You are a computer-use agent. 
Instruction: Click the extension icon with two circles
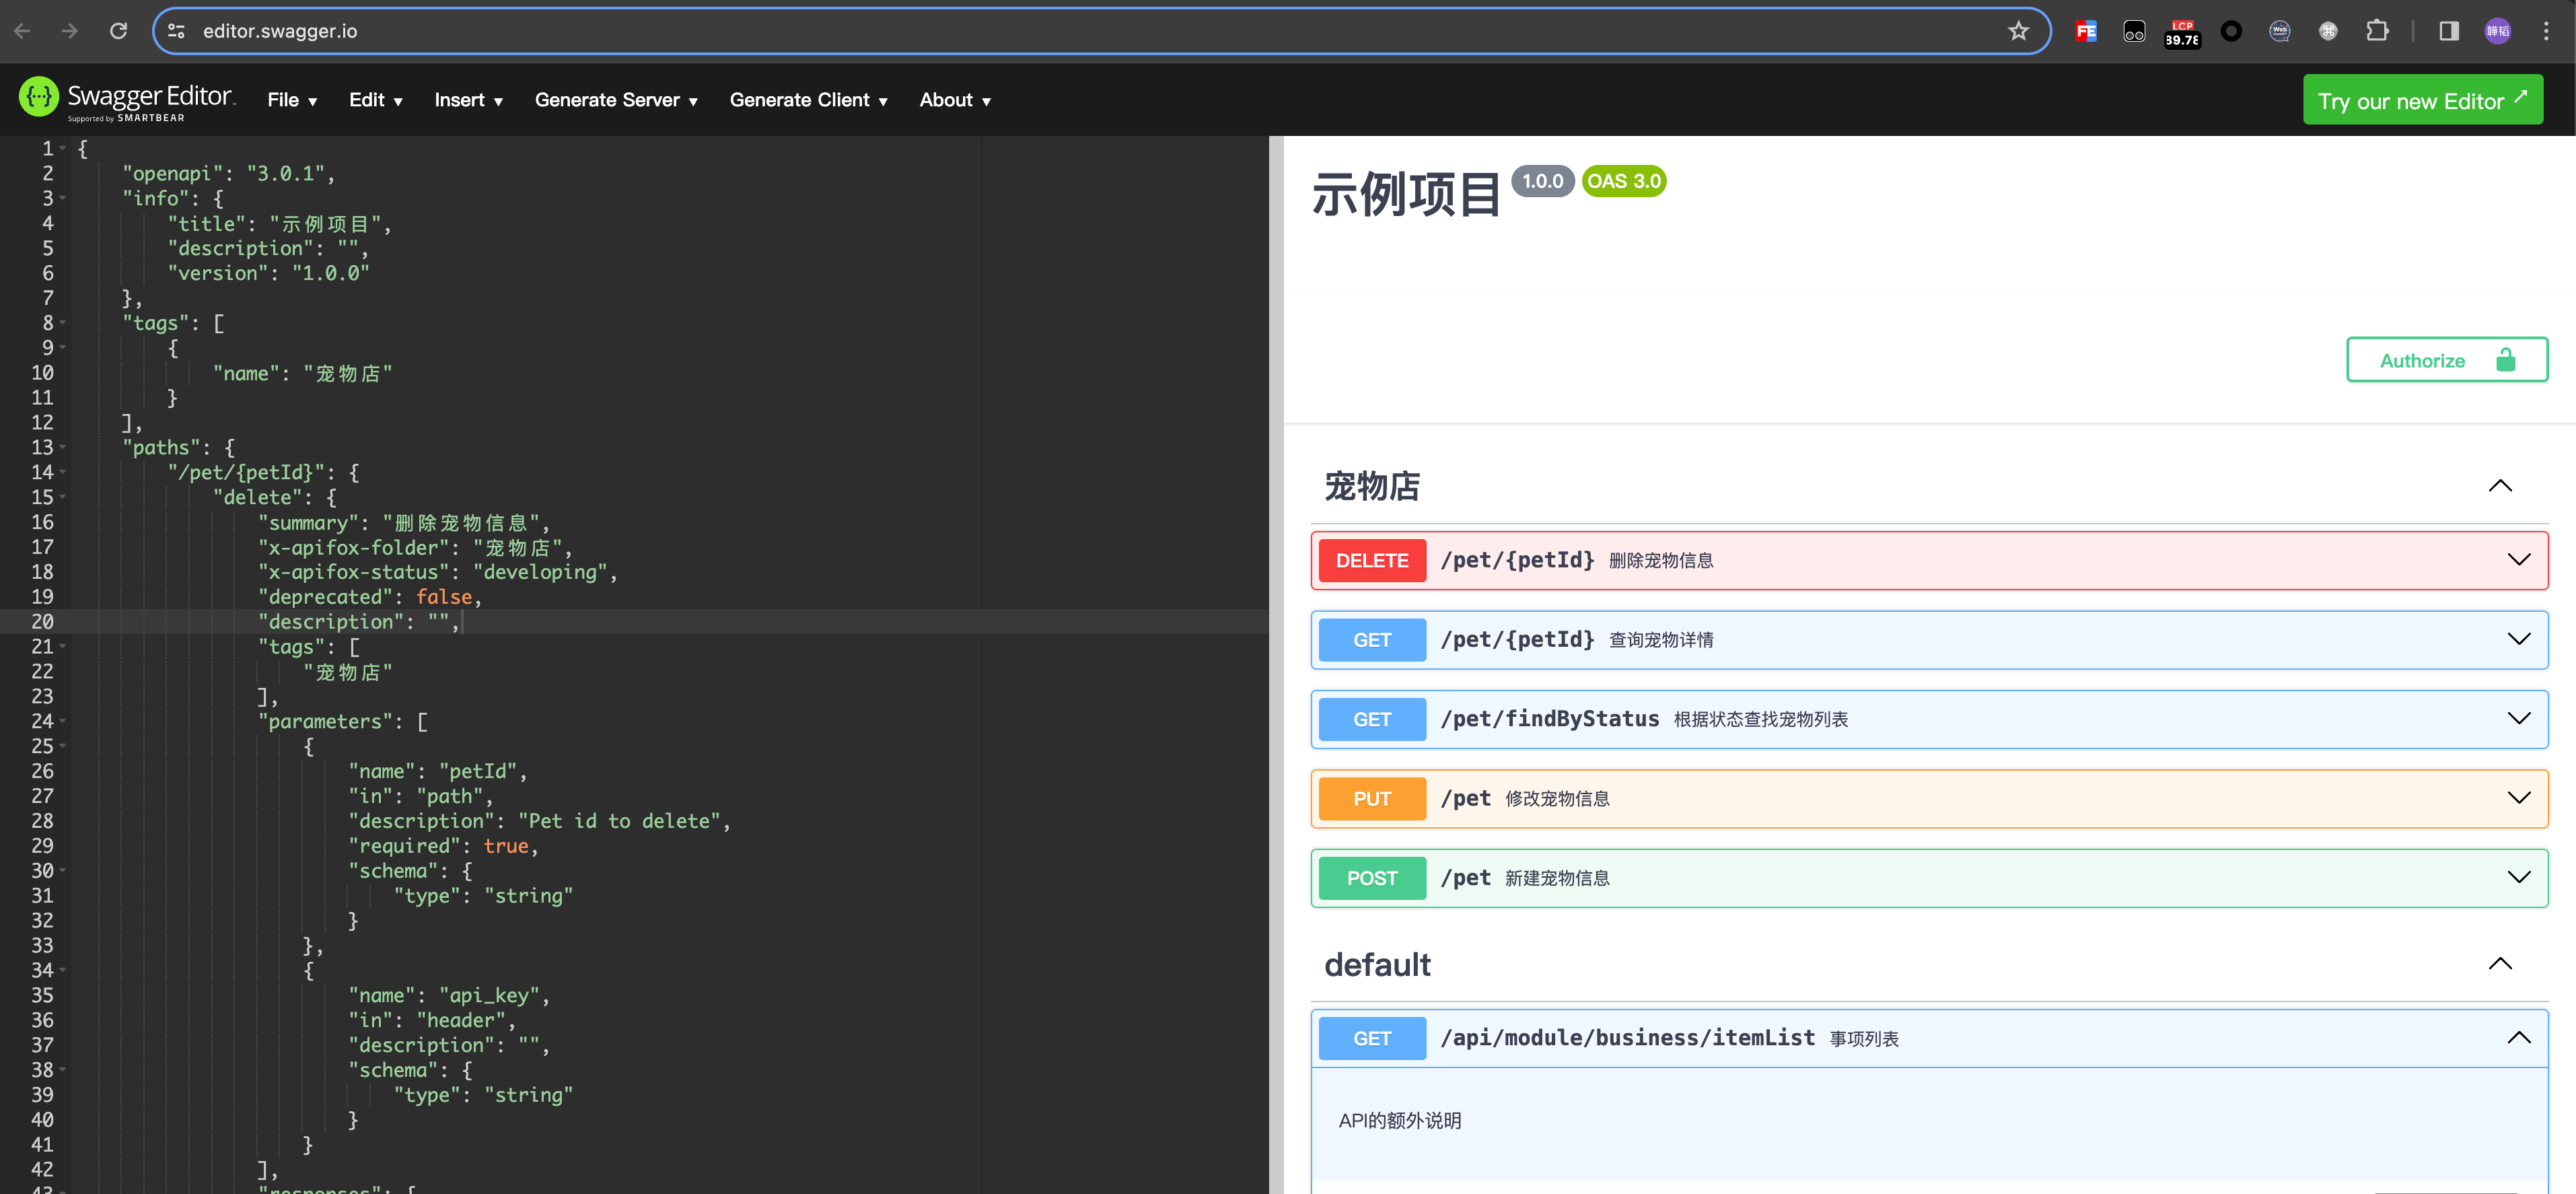[2134, 31]
